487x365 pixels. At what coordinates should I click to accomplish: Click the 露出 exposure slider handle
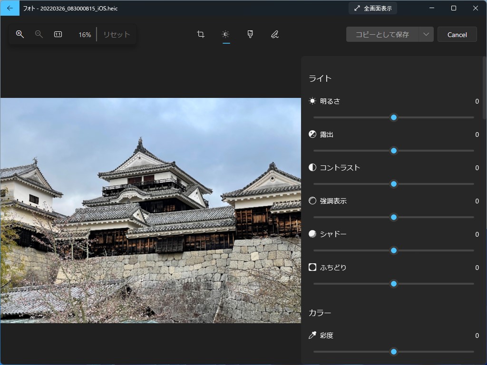coord(394,151)
